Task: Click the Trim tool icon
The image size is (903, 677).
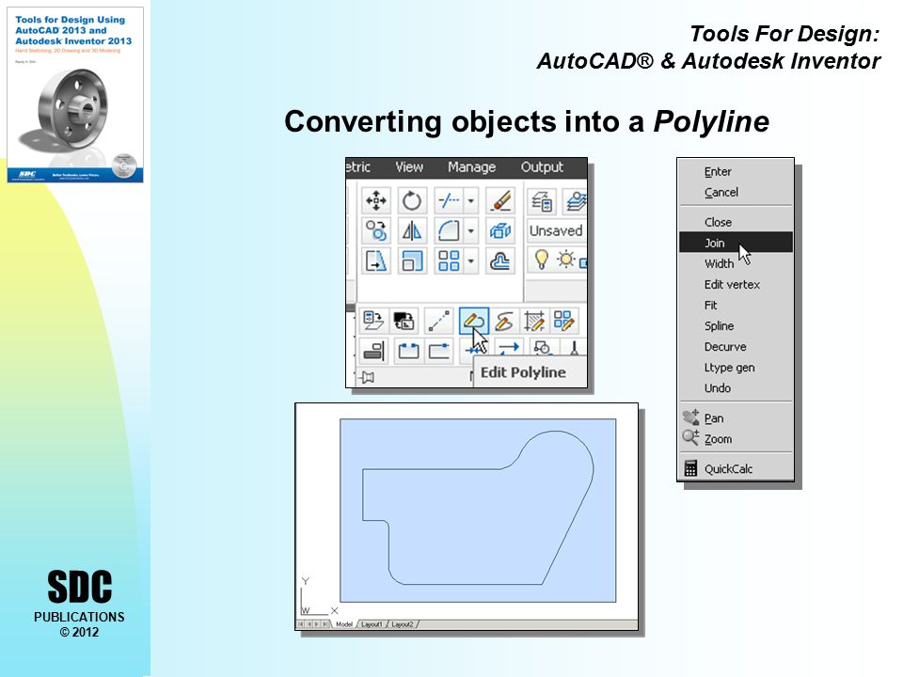Action: pyautogui.click(x=448, y=201)
